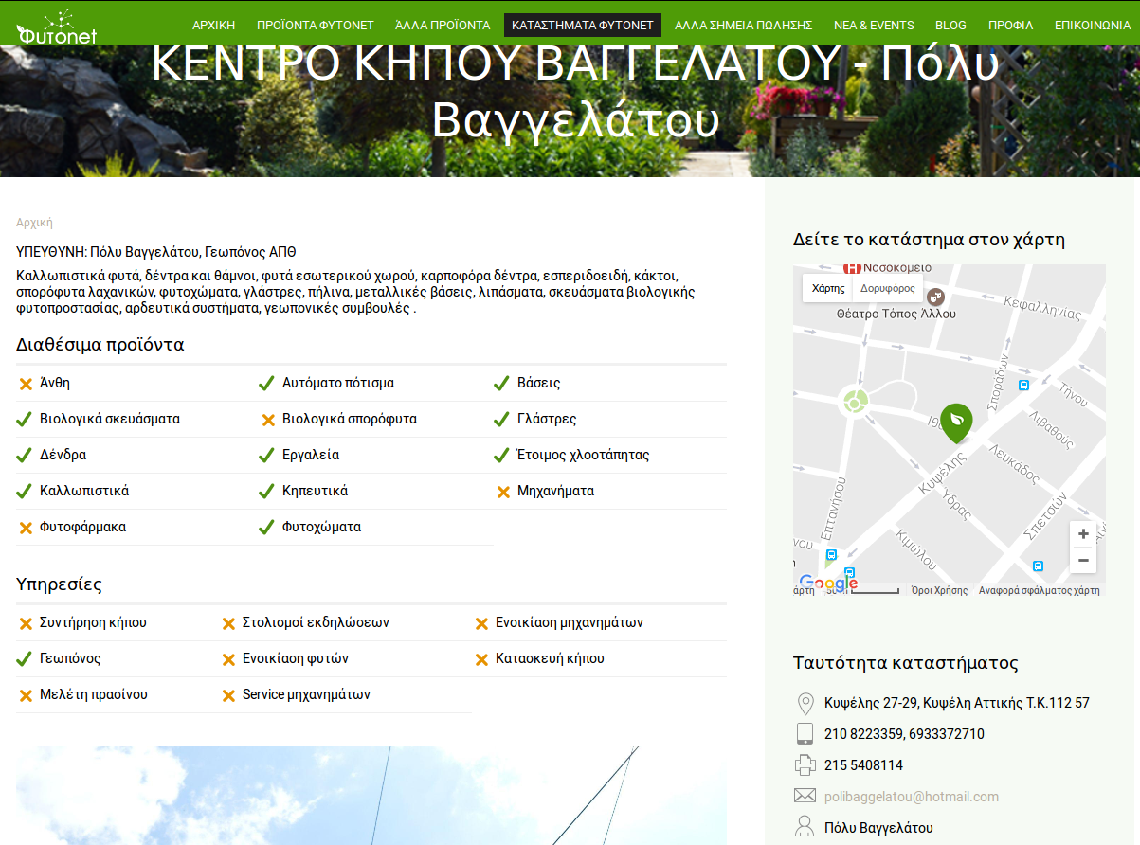
Task: Open the BLOG menu item
Action: pyautogui.click(x=950, y=26)
